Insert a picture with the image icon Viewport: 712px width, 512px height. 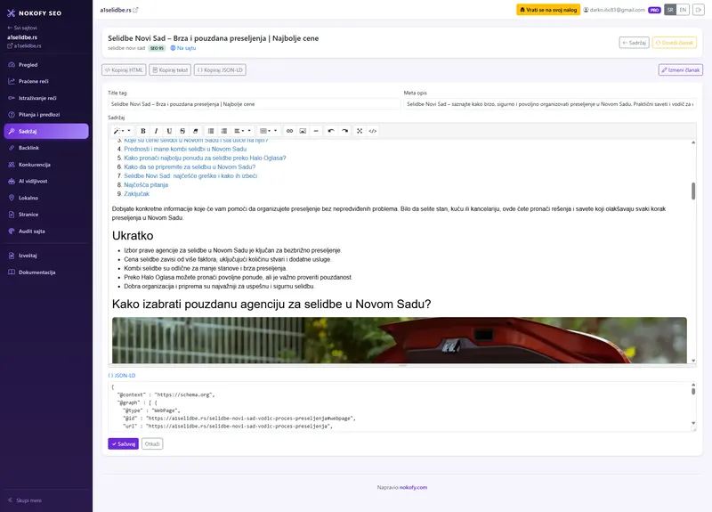point(303,131)
